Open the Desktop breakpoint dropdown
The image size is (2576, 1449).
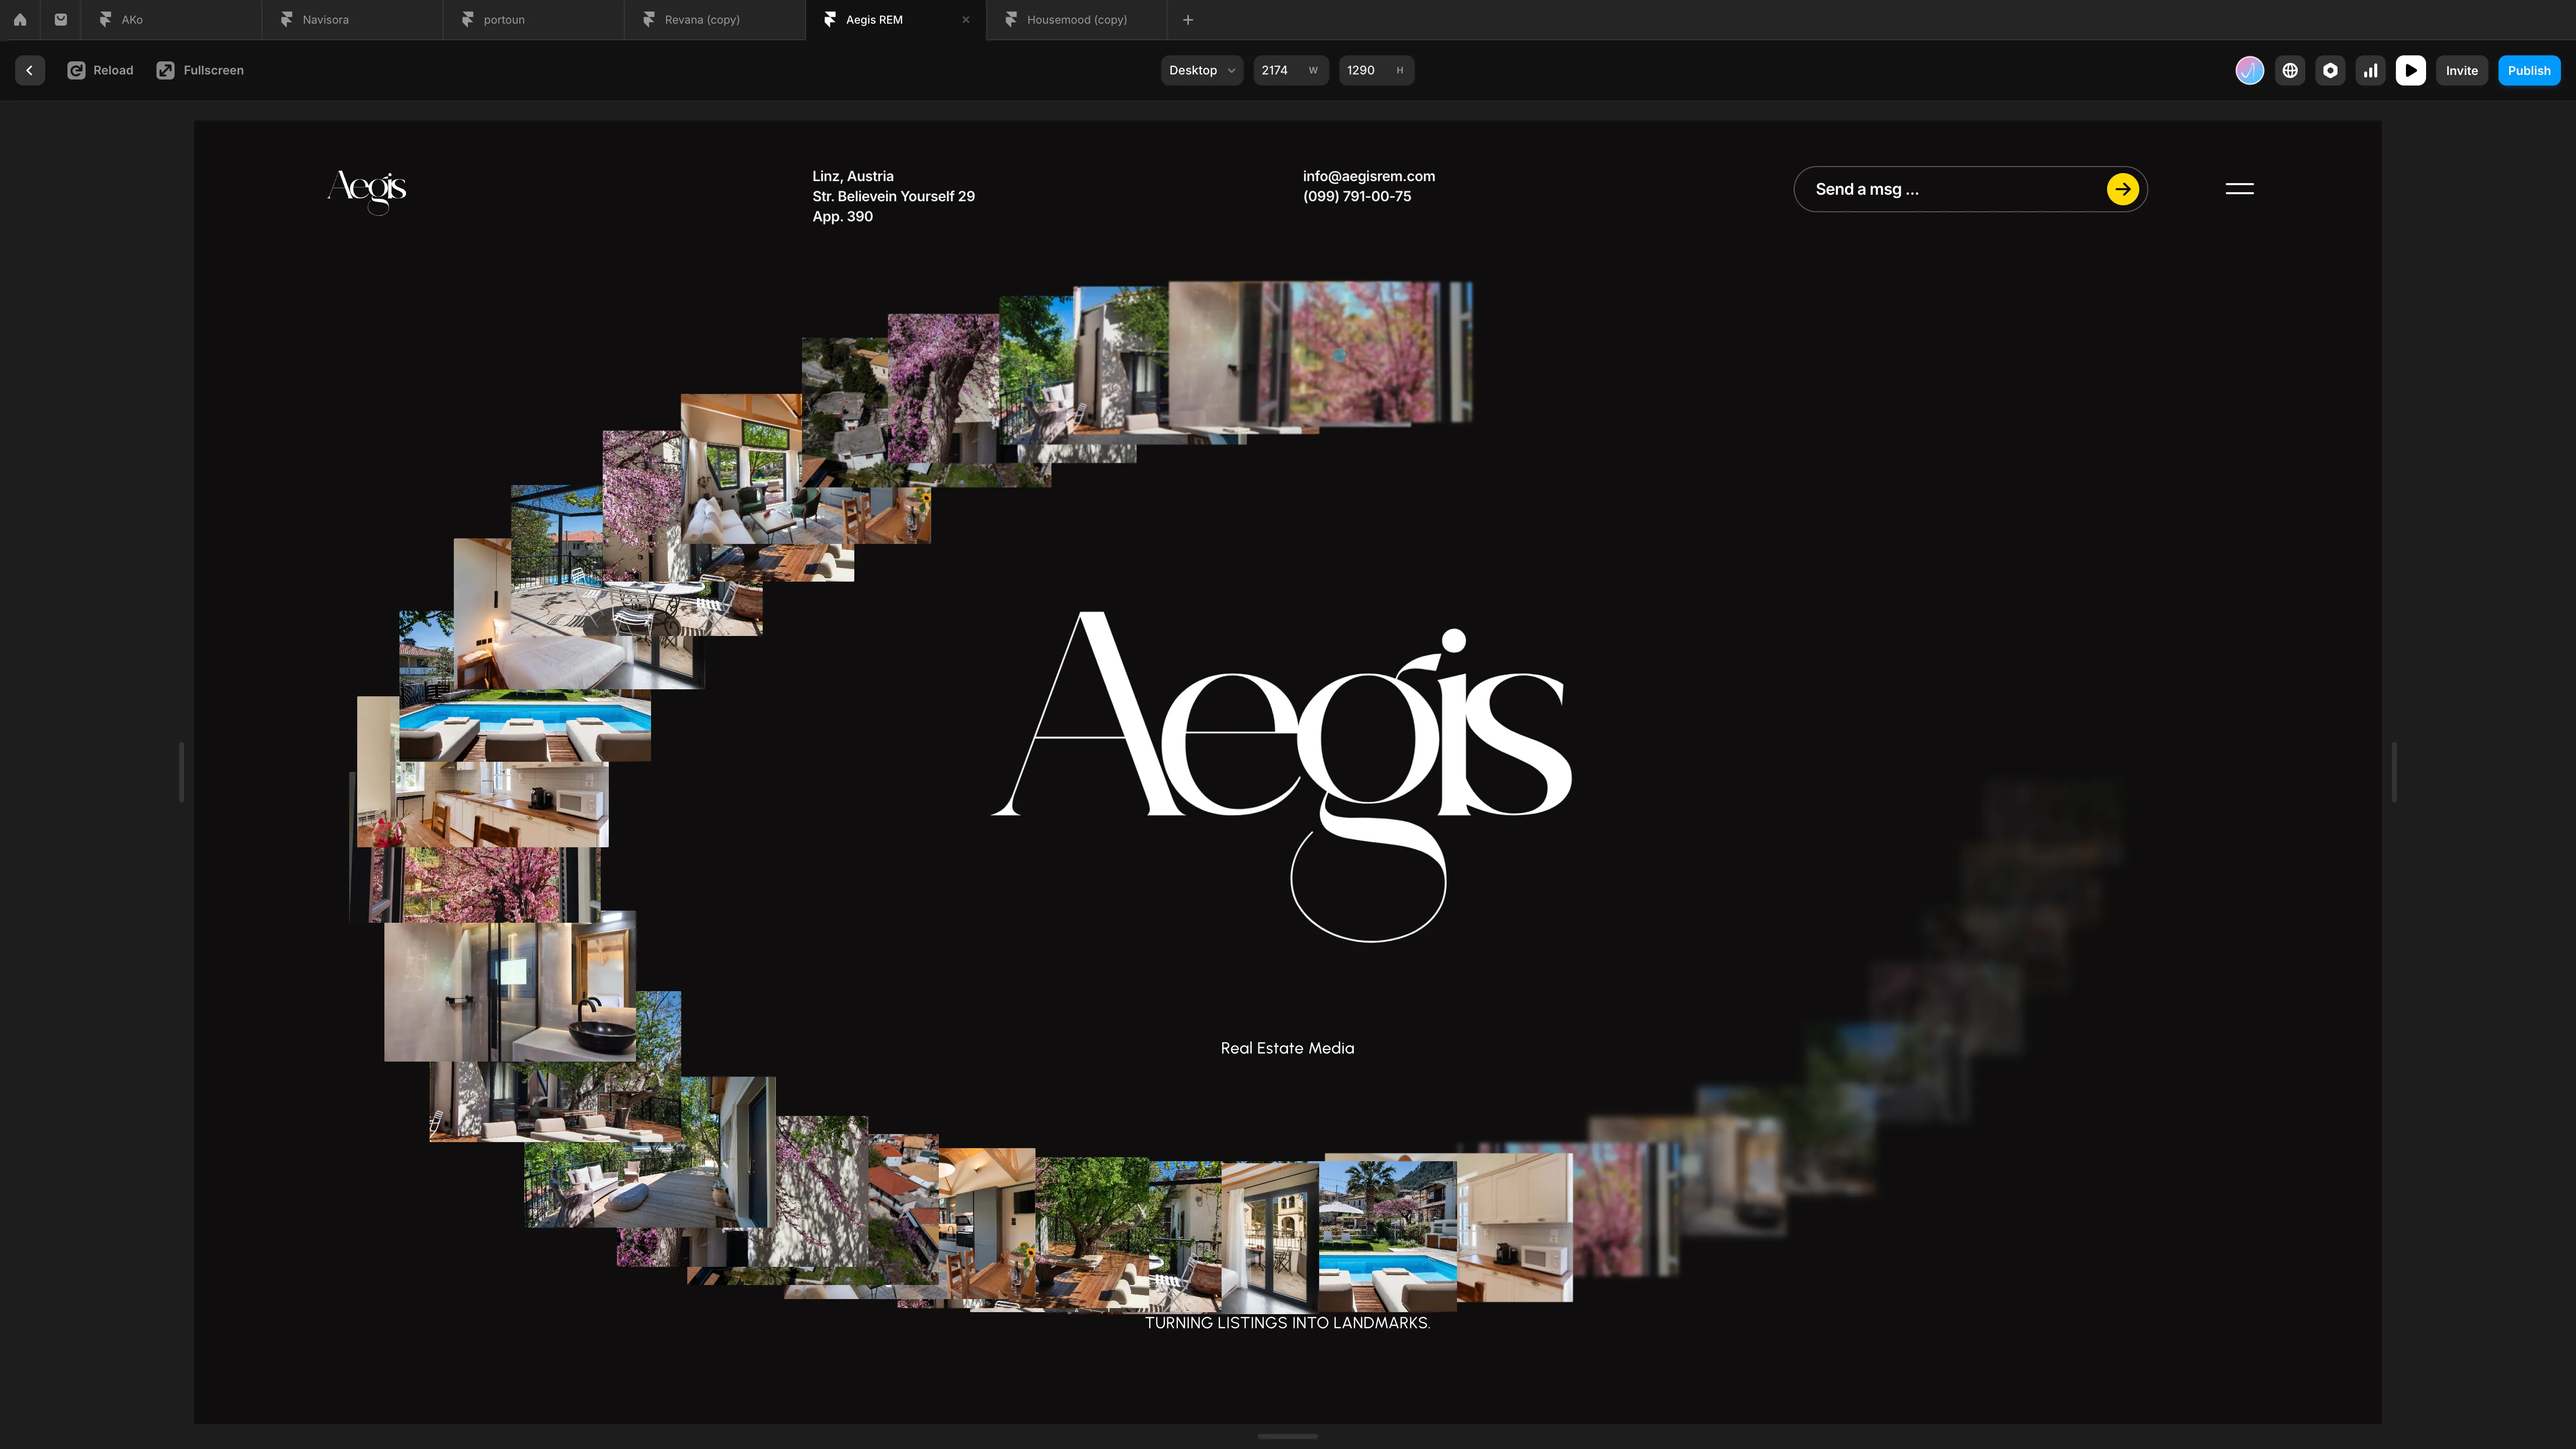(x=1201, y=70)
